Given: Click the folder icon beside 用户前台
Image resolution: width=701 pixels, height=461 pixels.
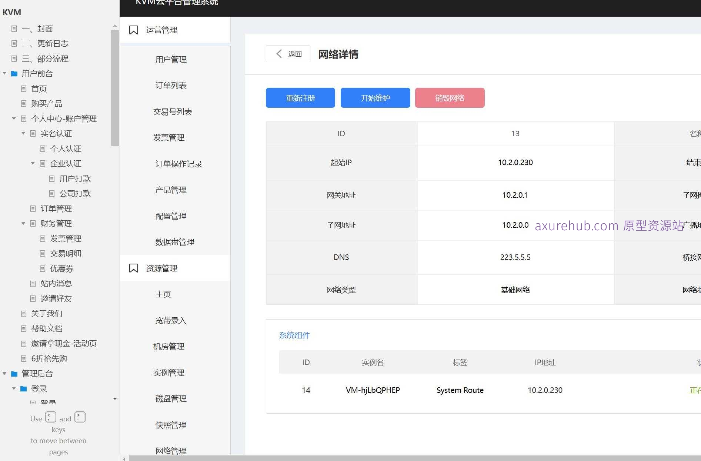Looking at the screenshot, I should point(14,73).
